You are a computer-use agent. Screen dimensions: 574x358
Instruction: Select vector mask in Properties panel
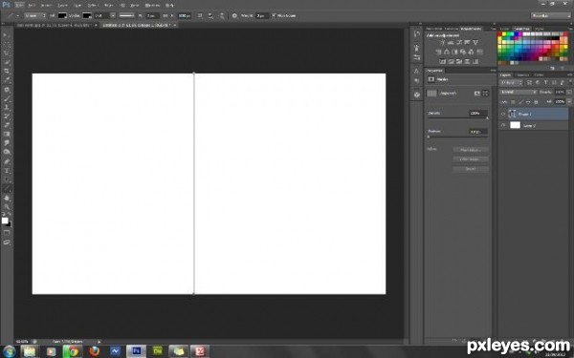click(485, 94)
